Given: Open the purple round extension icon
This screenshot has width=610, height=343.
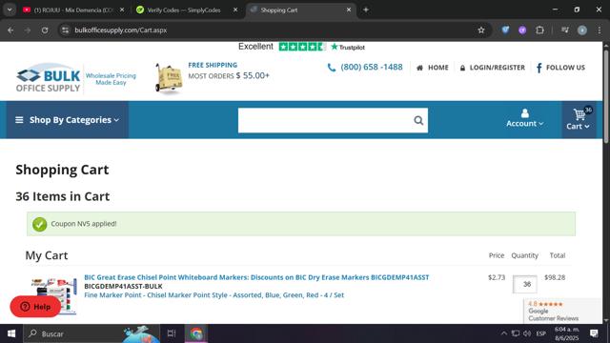Looking at the screenshot, I should (522, 30).
